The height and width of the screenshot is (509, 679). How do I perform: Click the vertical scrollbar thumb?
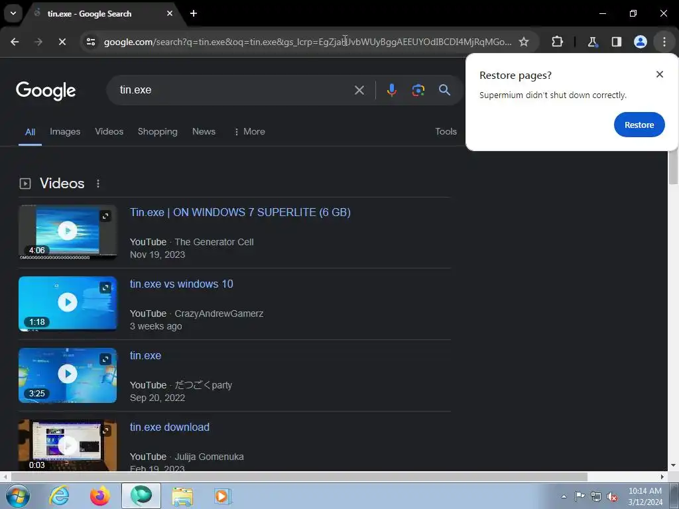674,168
